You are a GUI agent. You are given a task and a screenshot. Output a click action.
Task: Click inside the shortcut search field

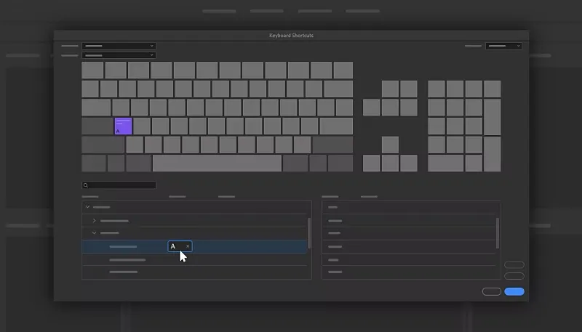point(119,185)
